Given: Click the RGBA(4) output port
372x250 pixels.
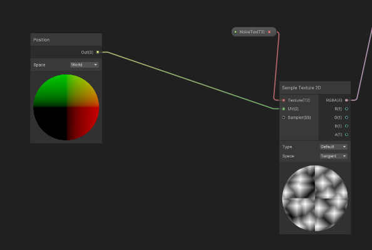Looking at the screenshot, I should click(x=346, y=100).
